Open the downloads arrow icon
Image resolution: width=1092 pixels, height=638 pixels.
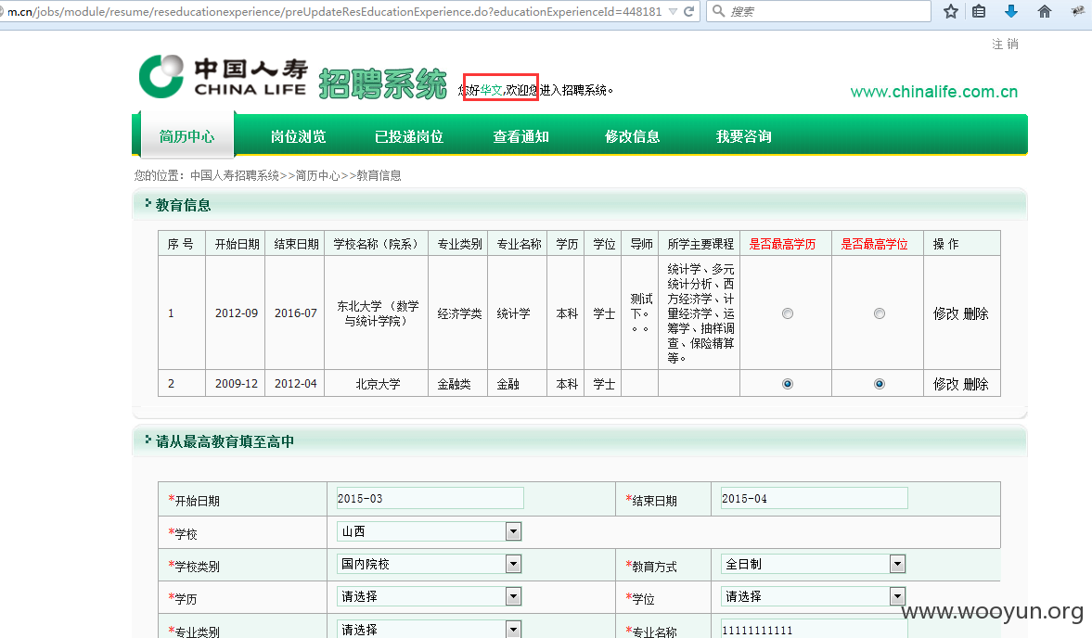pyautogui.click(x=1011, y=11)
